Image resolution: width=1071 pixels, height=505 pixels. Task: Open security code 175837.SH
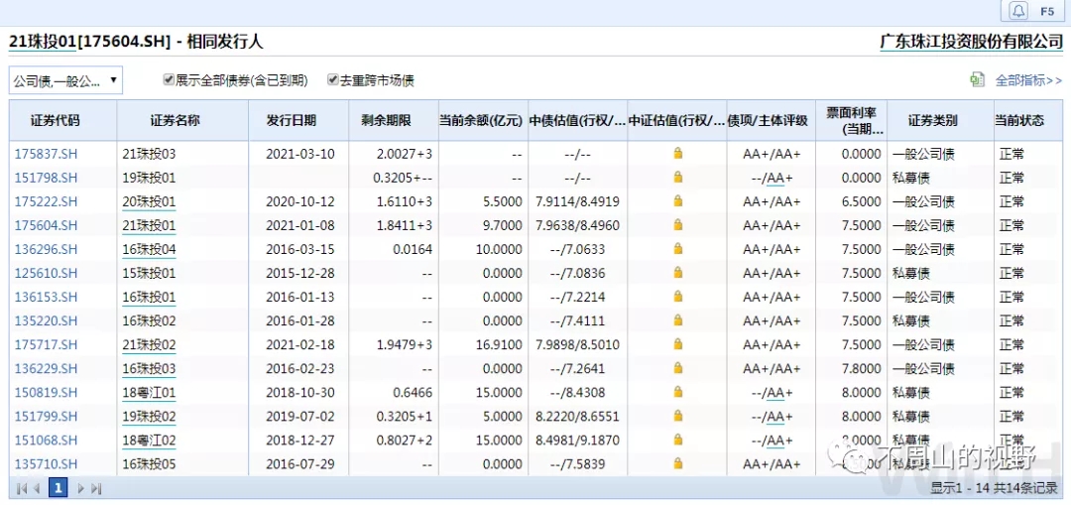[47, 154]
